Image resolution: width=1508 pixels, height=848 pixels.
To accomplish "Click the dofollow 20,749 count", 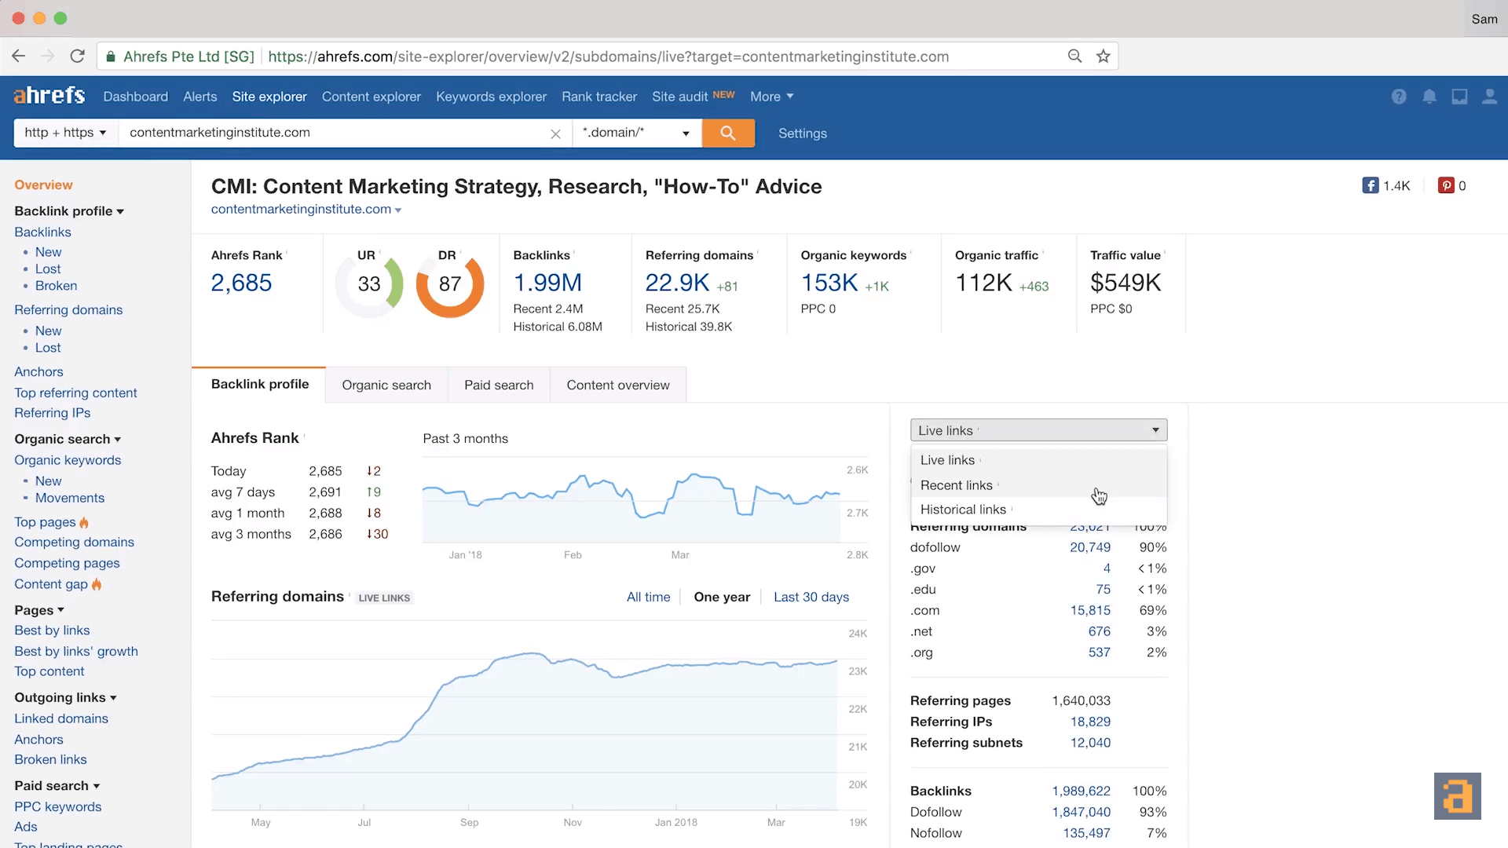I will [x=1090, y=547].
